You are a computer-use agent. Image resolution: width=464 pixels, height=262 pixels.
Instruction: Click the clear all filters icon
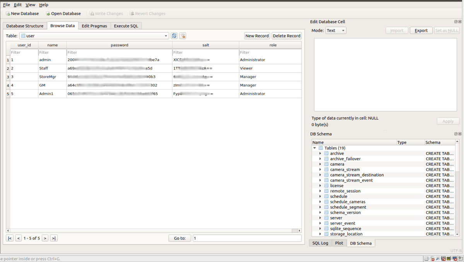point(183,36)
